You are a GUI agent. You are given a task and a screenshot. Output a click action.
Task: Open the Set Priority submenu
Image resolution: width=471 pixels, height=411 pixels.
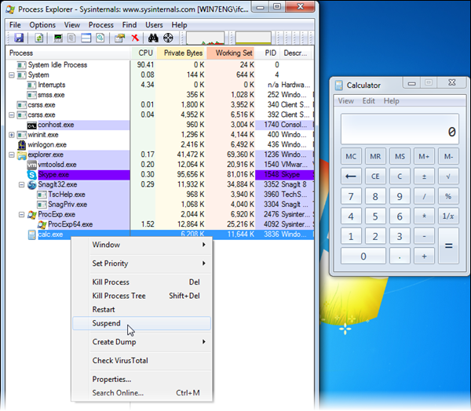[141, 264]
